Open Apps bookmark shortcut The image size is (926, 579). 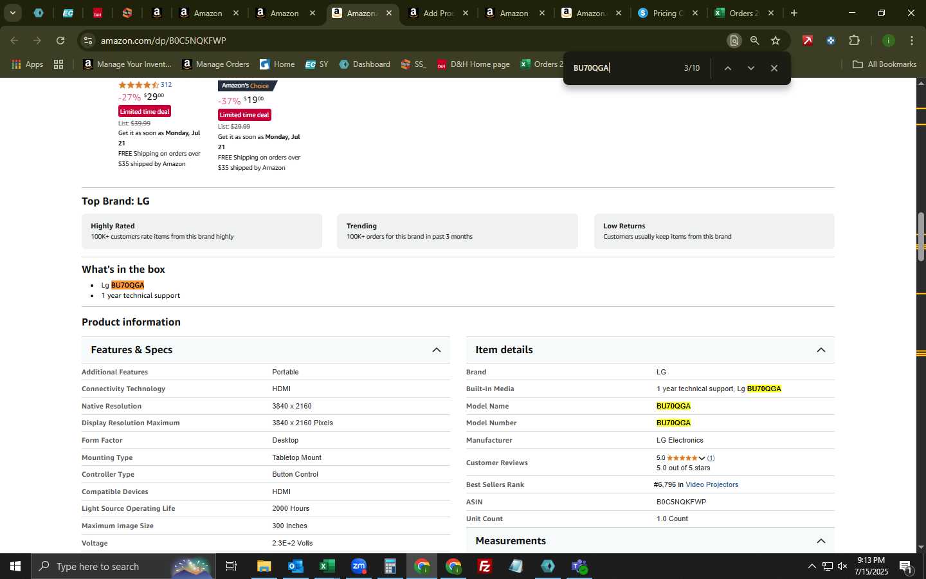[x=27, y=64]
